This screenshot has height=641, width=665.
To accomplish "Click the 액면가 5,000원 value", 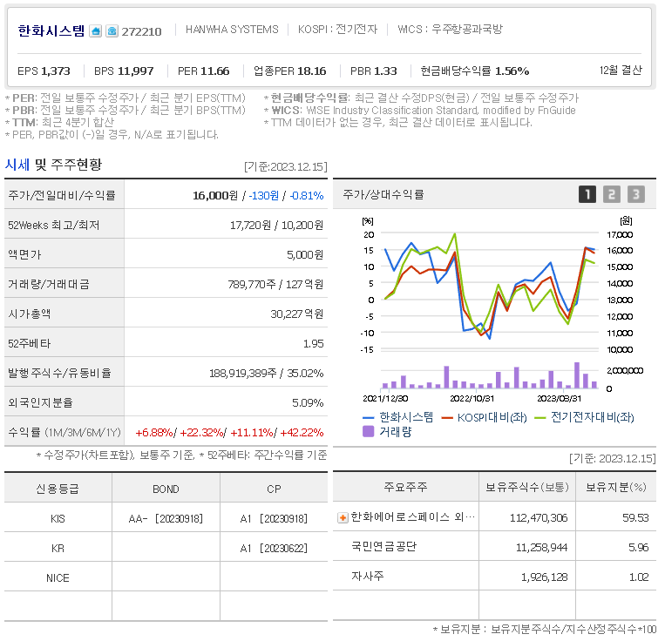I will point(305,254).
